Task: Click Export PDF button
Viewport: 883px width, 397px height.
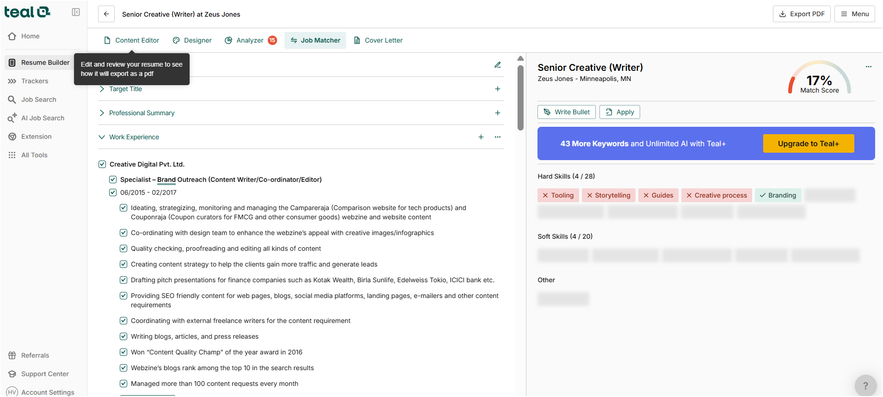Action: pyautogui.click(x=802, y=14)
